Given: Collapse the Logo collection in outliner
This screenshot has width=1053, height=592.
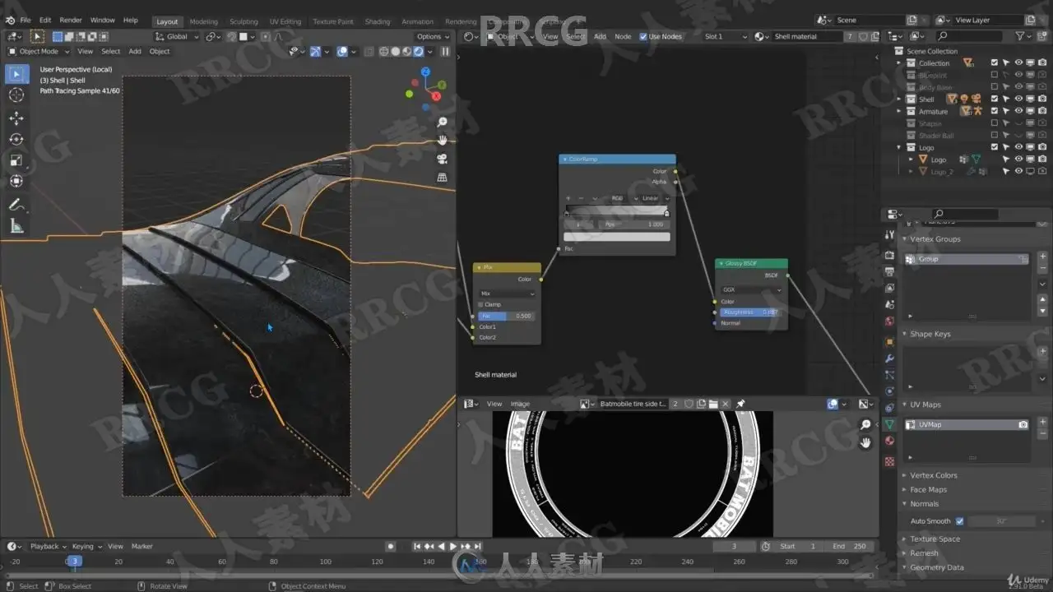Looking at the screenshot, I should (900, 147).
